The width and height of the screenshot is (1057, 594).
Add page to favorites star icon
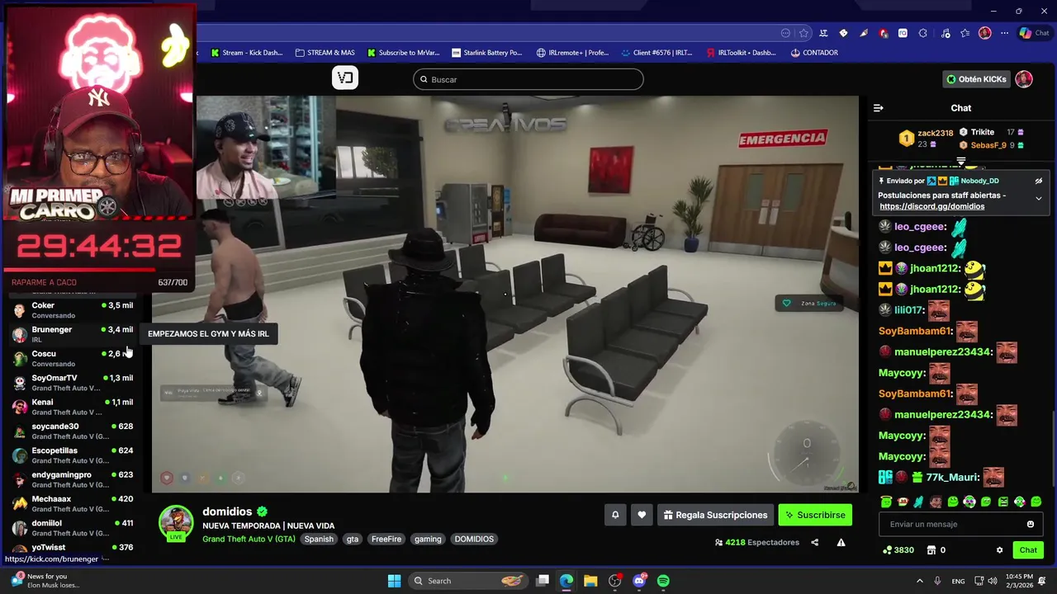[803, 33]
